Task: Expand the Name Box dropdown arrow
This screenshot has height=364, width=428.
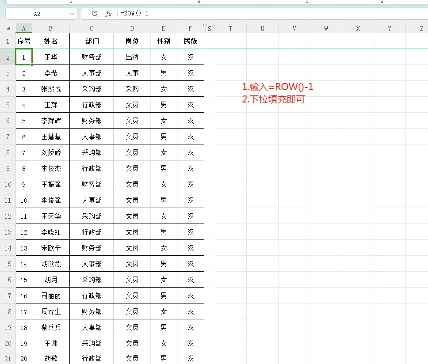Action: [72, 14]
